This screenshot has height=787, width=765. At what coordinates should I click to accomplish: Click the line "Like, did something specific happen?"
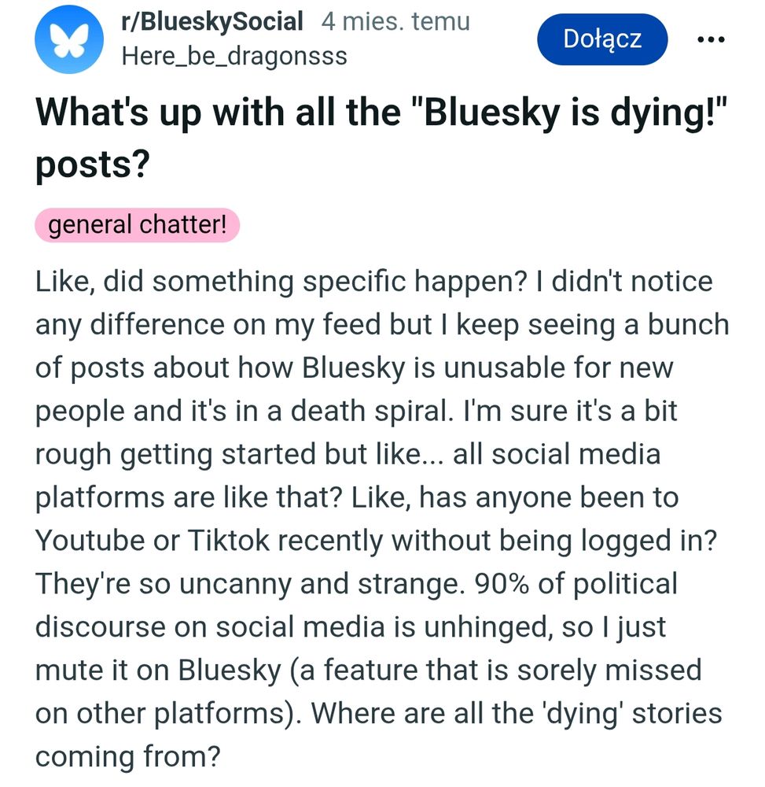point(373,281)
